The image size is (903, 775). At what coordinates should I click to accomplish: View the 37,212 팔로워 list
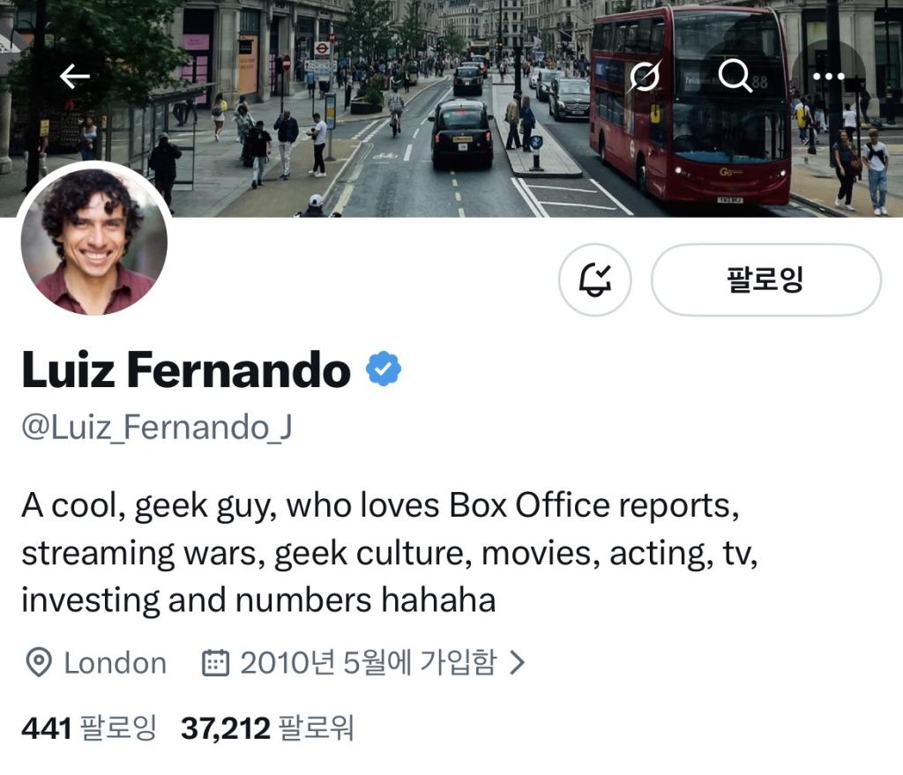point(267,727)
